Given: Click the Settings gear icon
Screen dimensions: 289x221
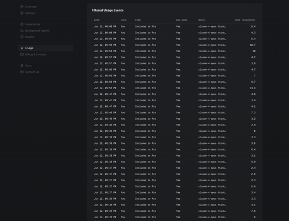Looking at the screenshot, I should pos(22,13).
